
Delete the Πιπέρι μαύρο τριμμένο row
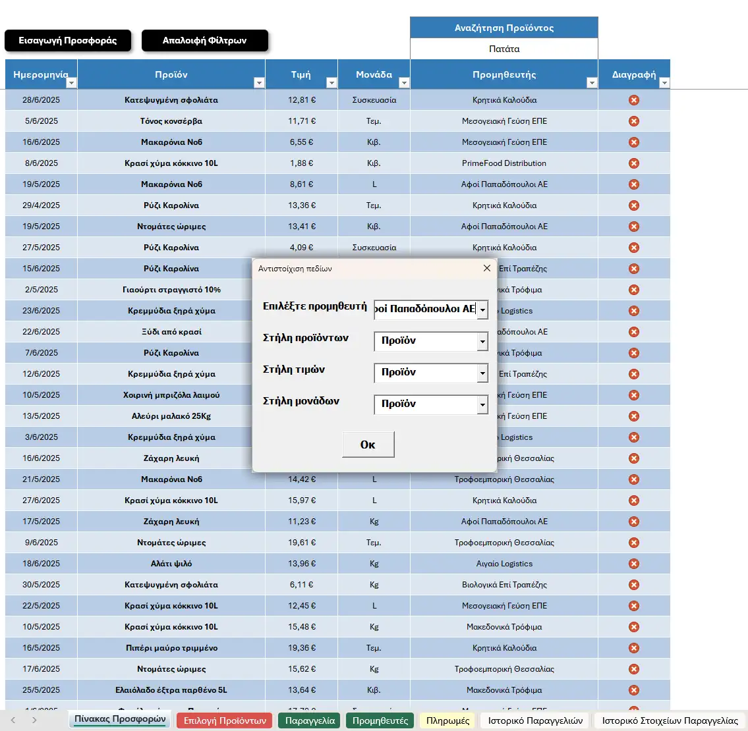pyautogui.click(x=633, y=648)
